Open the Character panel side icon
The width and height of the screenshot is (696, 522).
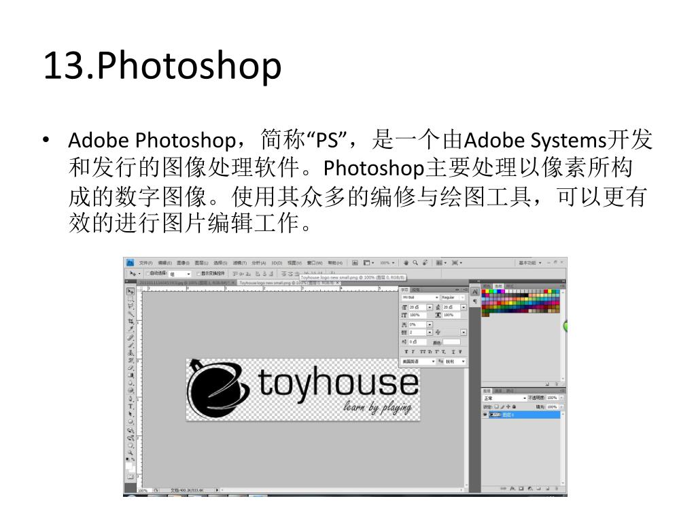tap(474, 292)
